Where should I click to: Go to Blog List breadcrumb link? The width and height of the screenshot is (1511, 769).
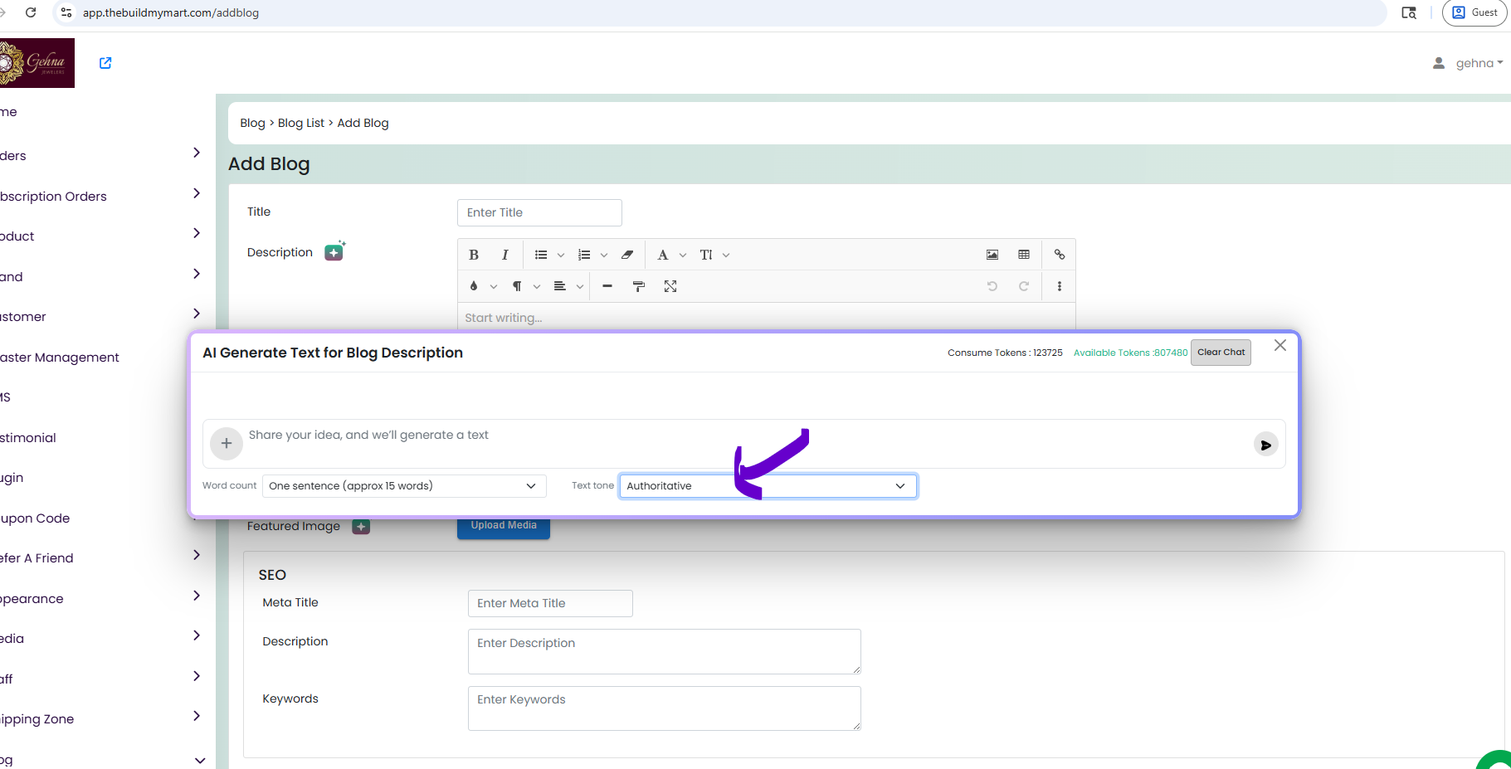click(x=301, y=123)
